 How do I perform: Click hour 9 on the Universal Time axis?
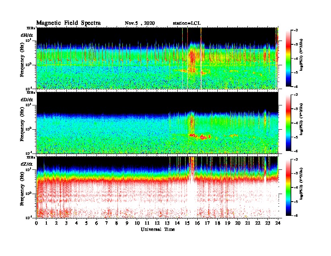tap(127, 223)
